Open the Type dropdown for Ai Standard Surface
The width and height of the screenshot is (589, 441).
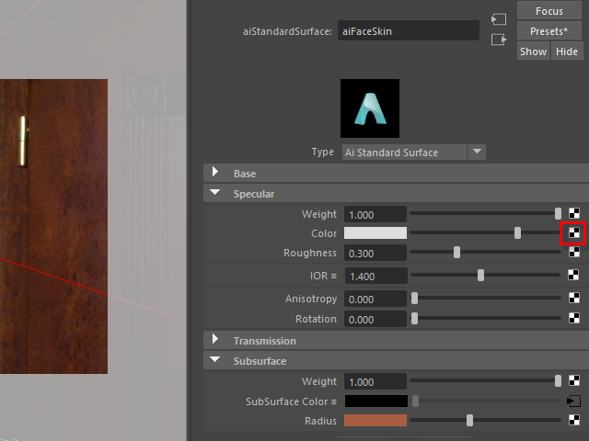476,152
